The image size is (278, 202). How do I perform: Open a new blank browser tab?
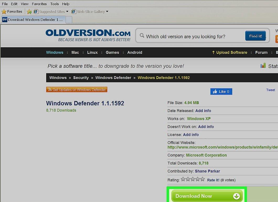[69, 20]
